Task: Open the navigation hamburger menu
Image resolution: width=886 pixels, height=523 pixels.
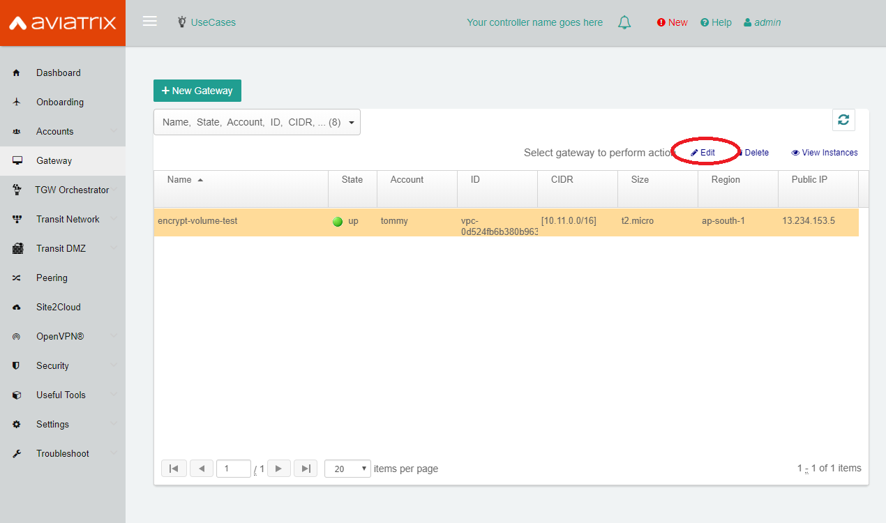Action: [x=149, y=20]
